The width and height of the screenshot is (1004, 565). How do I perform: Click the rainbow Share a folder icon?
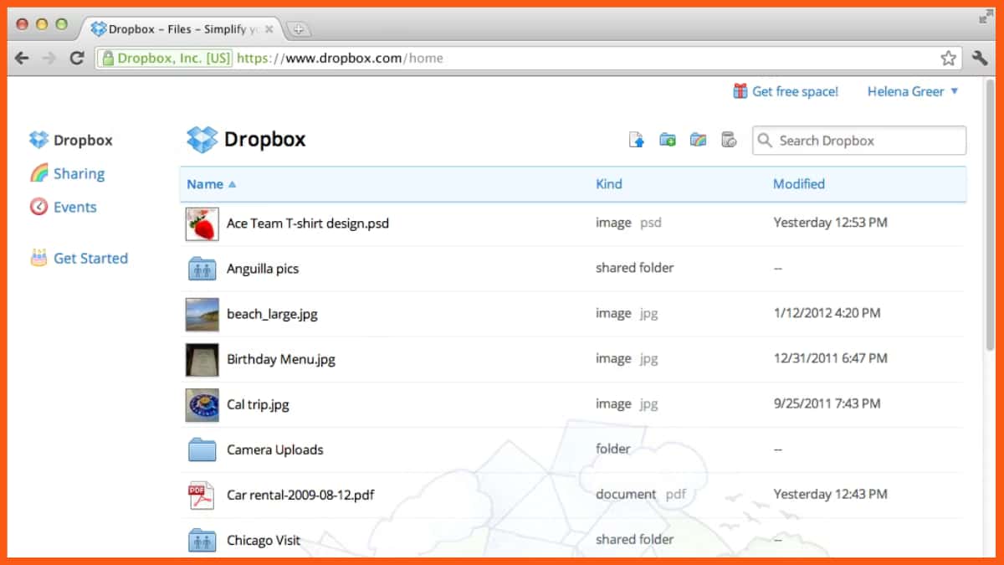(698, 141)
